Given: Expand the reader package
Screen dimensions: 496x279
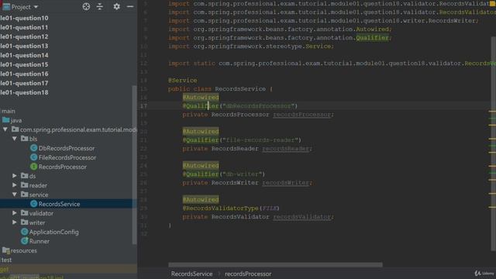Looking at the screenshot, I should 15,185.
